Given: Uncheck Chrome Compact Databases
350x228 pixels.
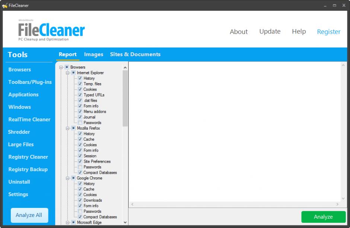Looking at the screenshot, I should click(80, 217).
